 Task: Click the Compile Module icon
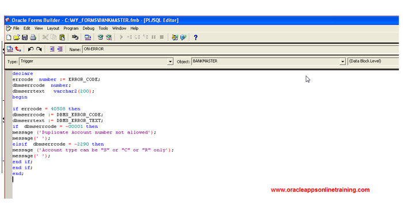(x=88, y=37)
